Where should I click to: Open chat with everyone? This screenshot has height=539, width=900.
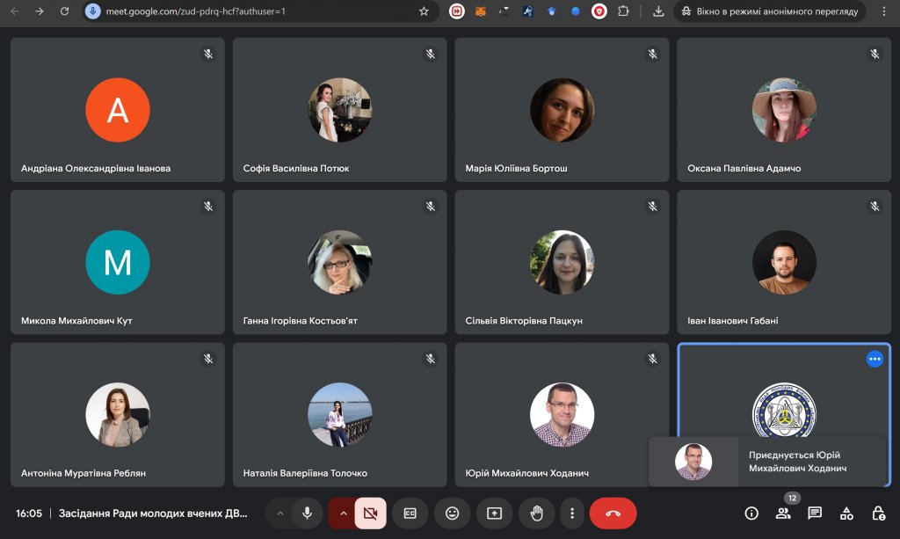815,513
